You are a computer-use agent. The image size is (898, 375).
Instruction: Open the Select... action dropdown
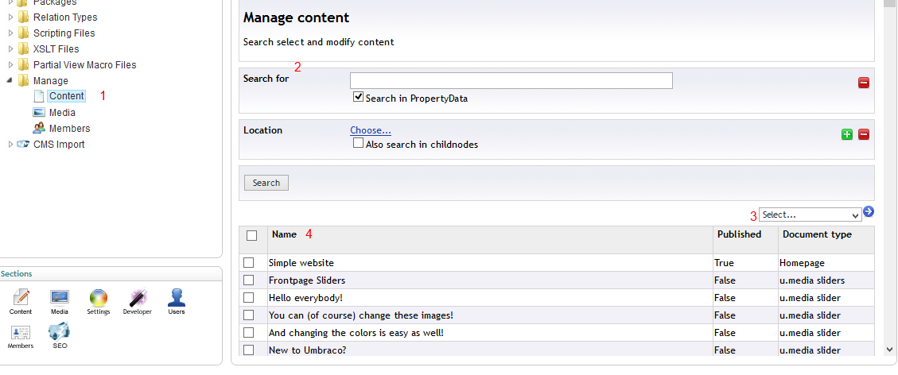810,215
